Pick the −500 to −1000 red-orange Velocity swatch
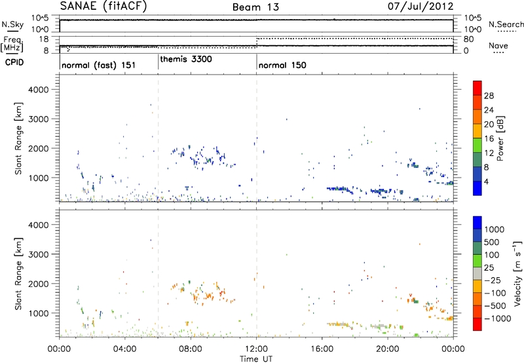 (477, 311)
